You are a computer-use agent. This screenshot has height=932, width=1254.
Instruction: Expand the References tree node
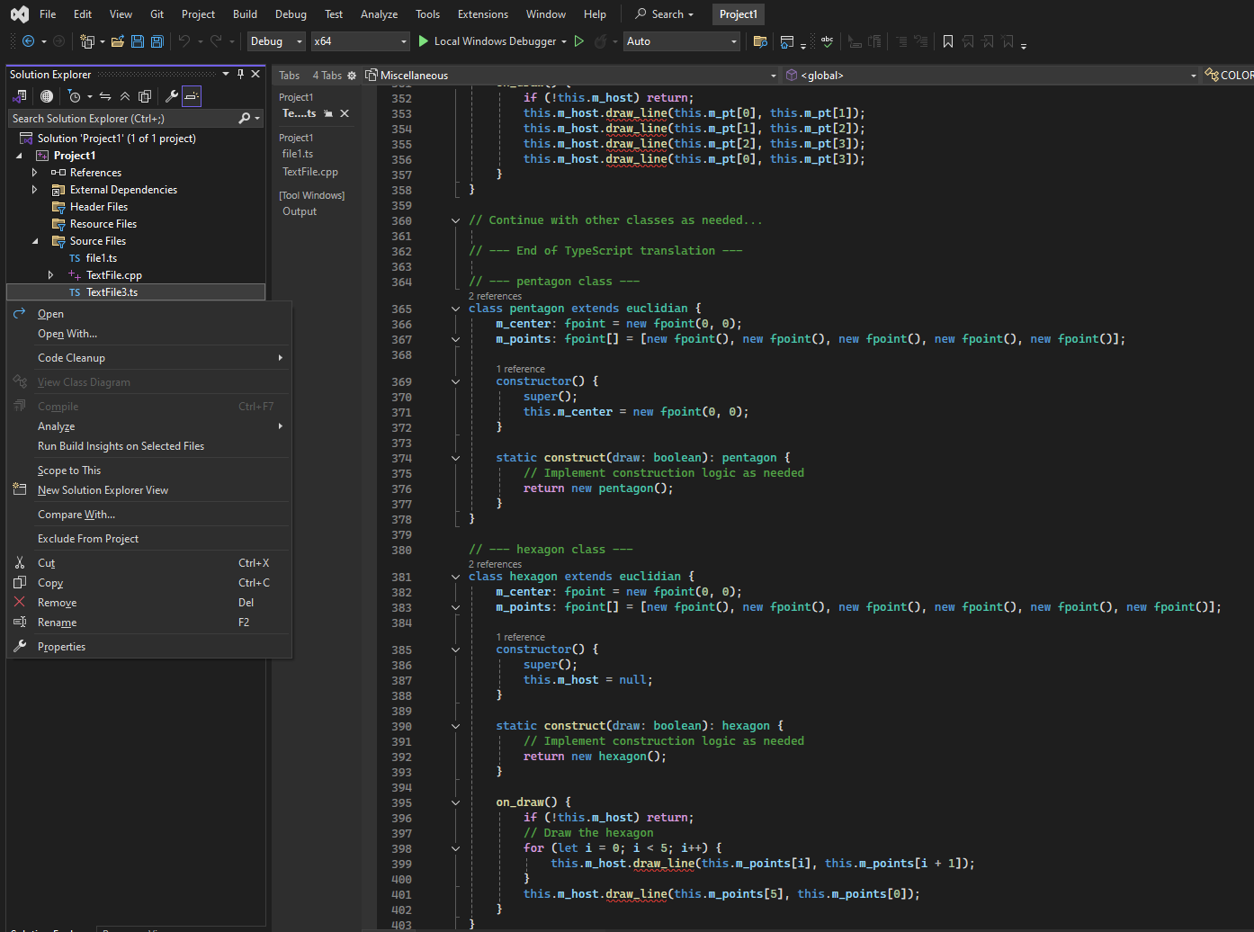coord(35,173)
